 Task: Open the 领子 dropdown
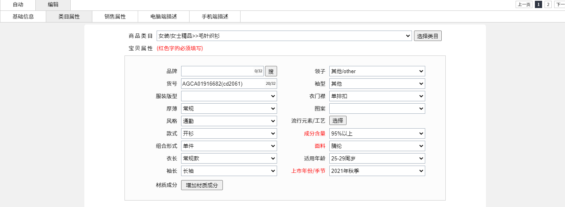pos(377,72)
